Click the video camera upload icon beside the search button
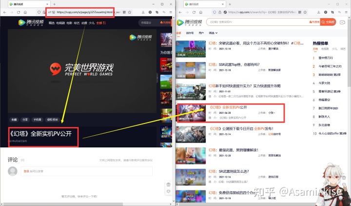Screen dimensions: 351x206 tap(342, 22)
